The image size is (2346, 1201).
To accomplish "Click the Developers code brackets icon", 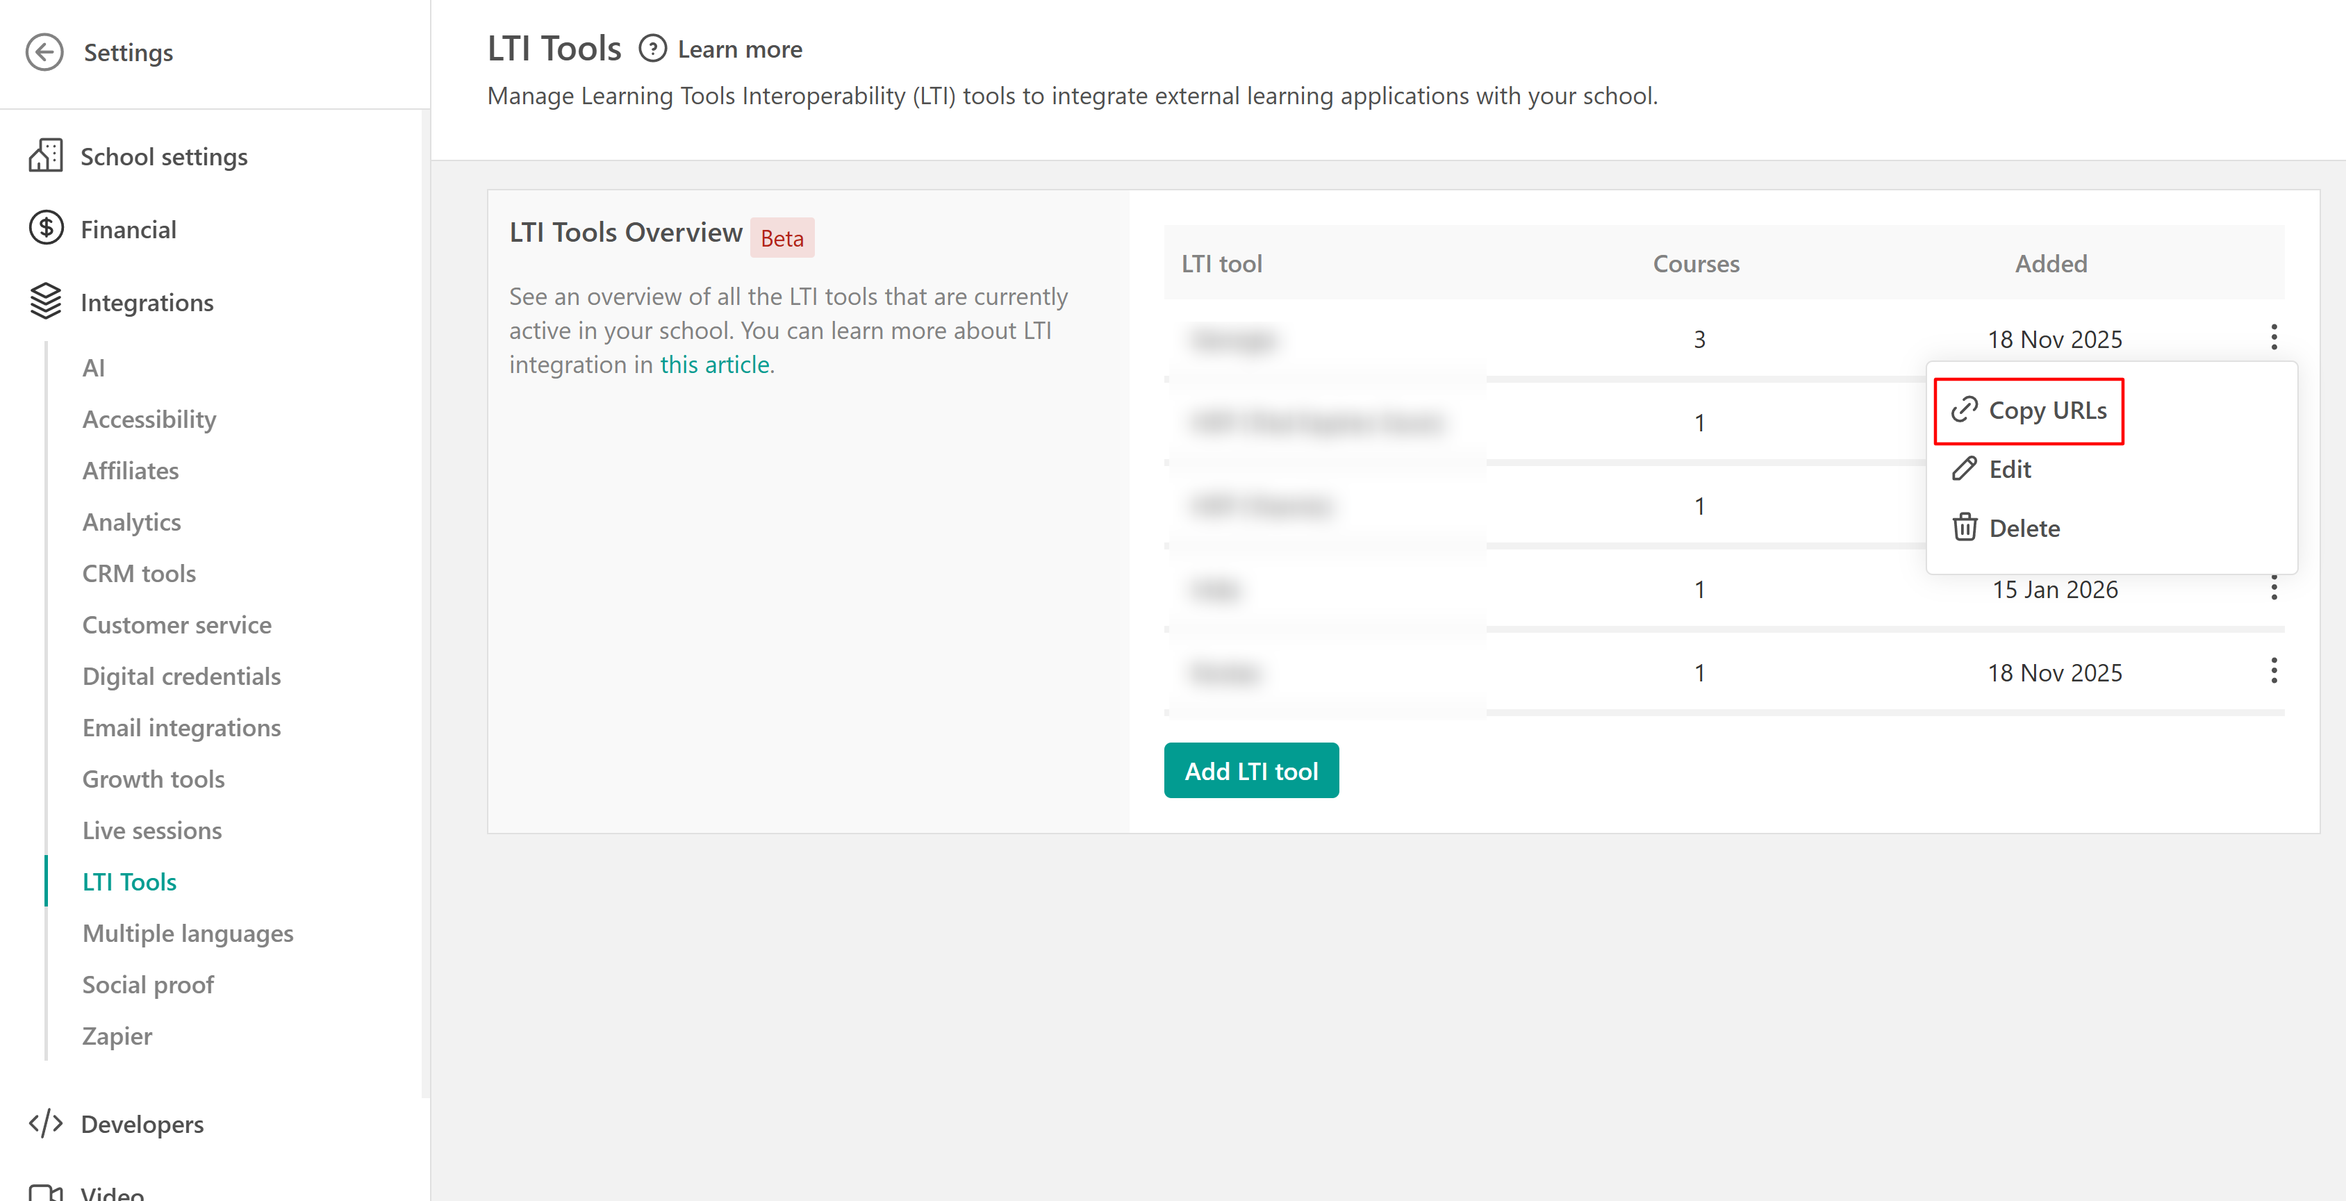I will (x=46, y=1124).
